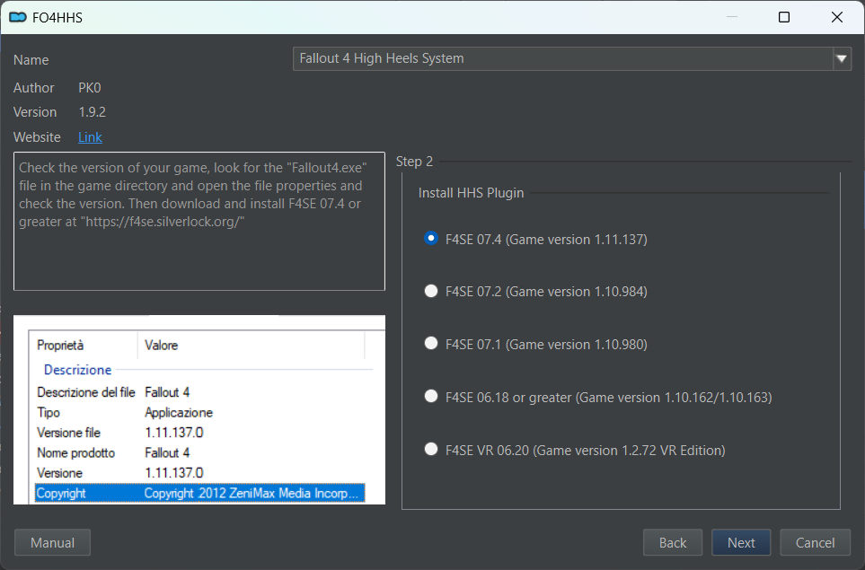Click the description text box

coord(199,221)
